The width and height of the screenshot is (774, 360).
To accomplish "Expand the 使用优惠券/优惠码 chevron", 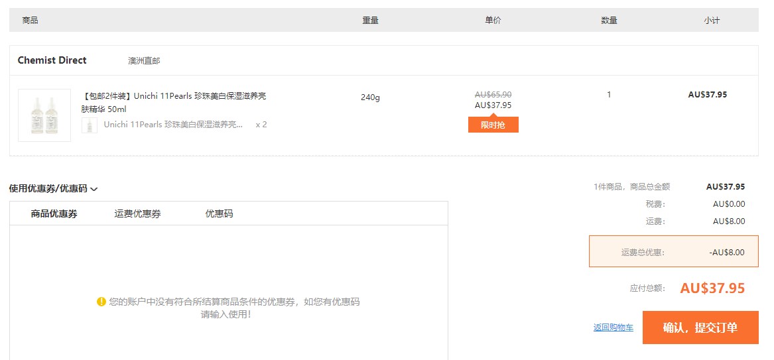I will click(94, 189).
